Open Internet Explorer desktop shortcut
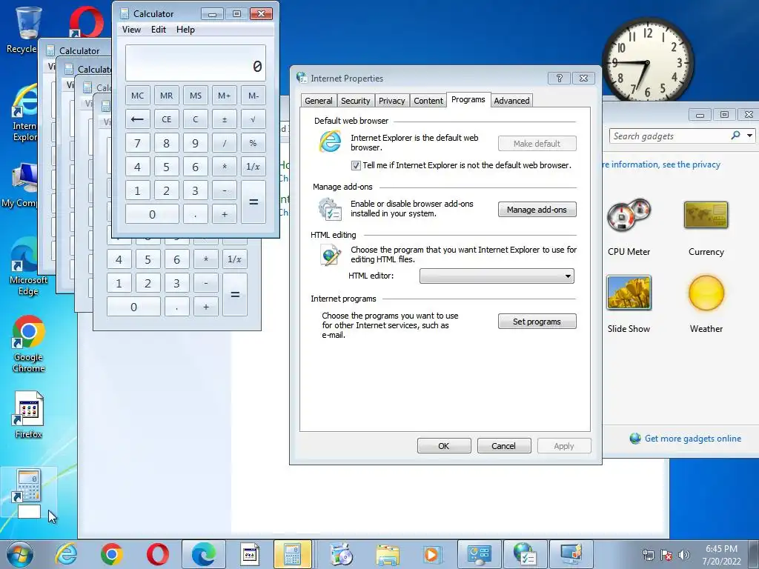This screenshot has height=569, width=759. (24, 113)
